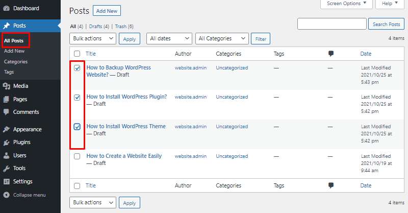Screen dimensions: 408x213
Task: Uncheck 'How to Install WordPress Plugin?' post
Action: [x=77, y=98]
